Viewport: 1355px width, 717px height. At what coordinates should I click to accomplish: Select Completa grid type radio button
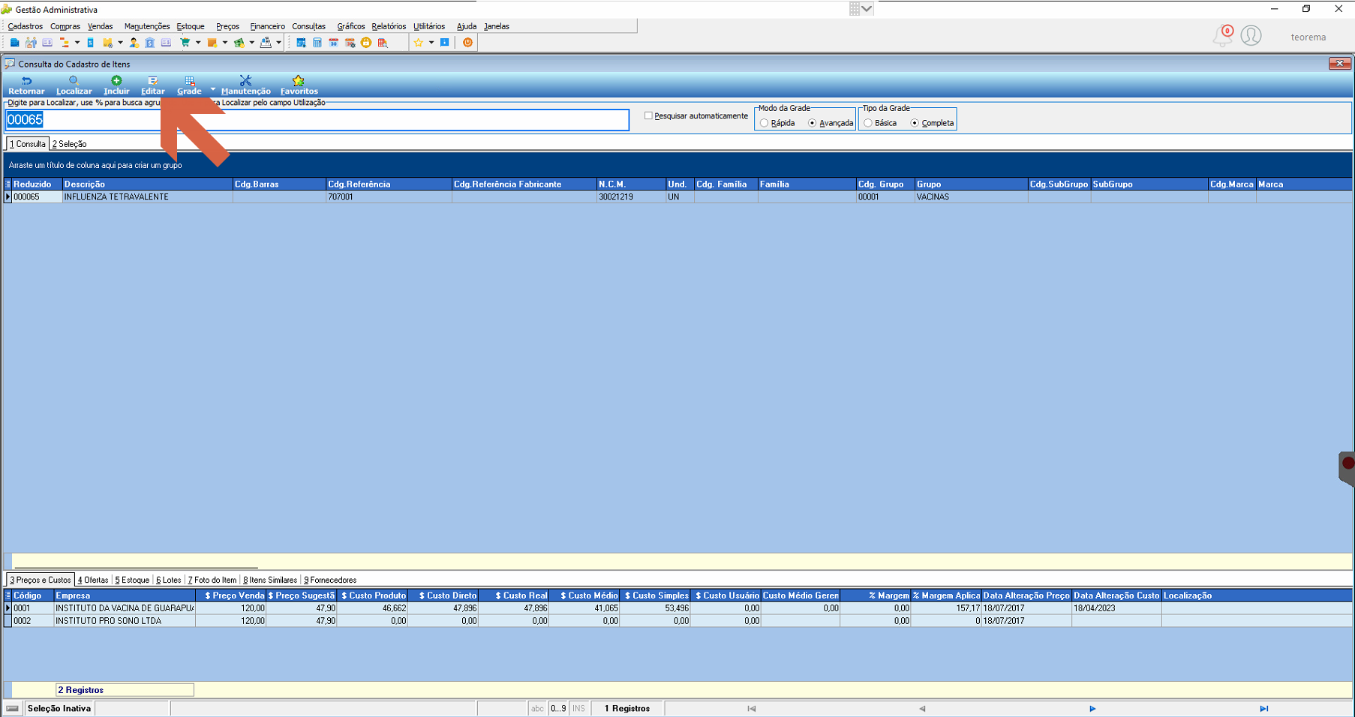click(x=915, y=123)
